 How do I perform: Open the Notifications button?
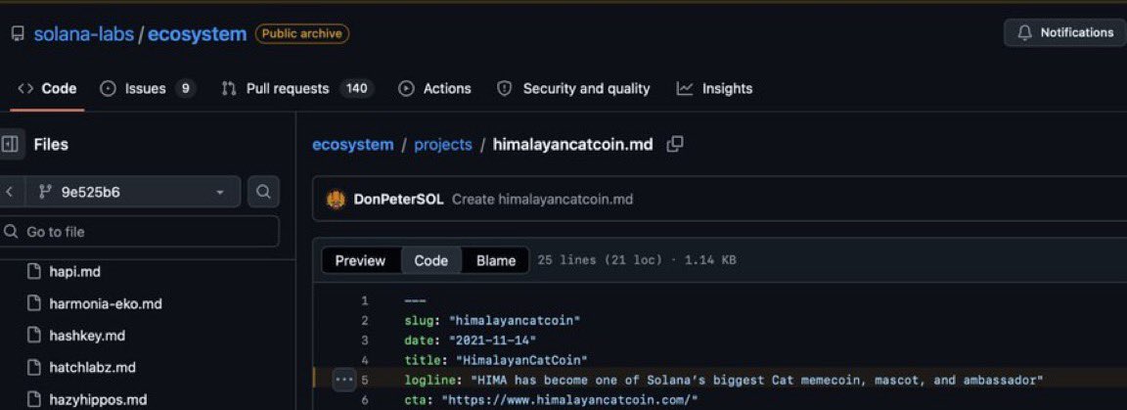click(x=1065, y=32)
